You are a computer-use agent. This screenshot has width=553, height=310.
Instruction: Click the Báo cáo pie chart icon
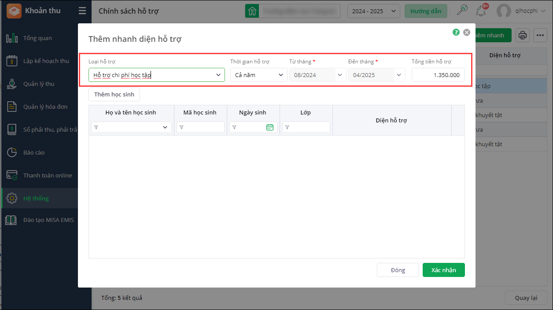tap(12, 152)
